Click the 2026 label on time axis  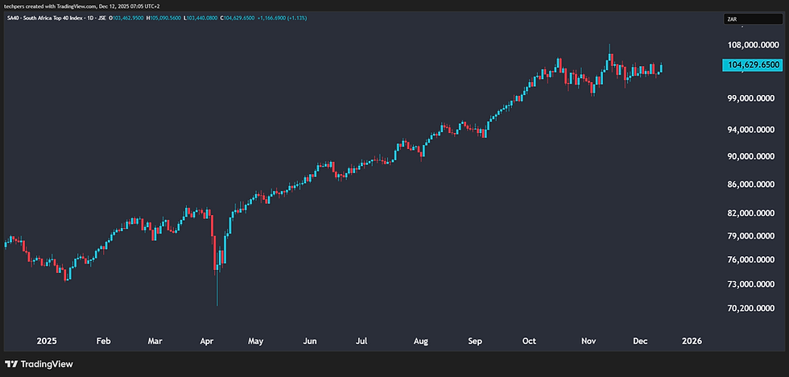pyautogui.click(x=691, y=342)
